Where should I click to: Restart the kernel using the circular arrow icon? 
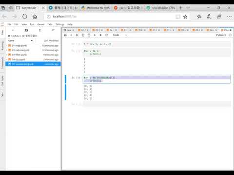click(106, 35)
